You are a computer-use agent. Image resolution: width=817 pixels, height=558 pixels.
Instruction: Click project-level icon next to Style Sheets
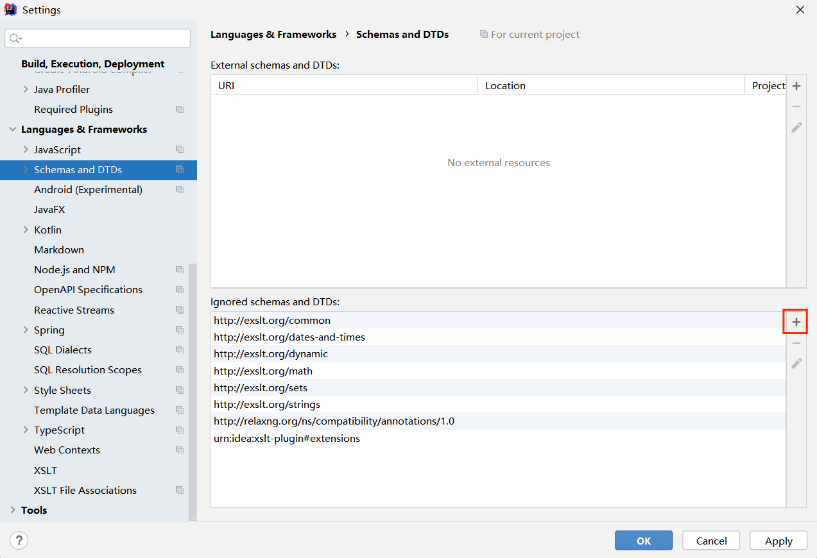180,390
